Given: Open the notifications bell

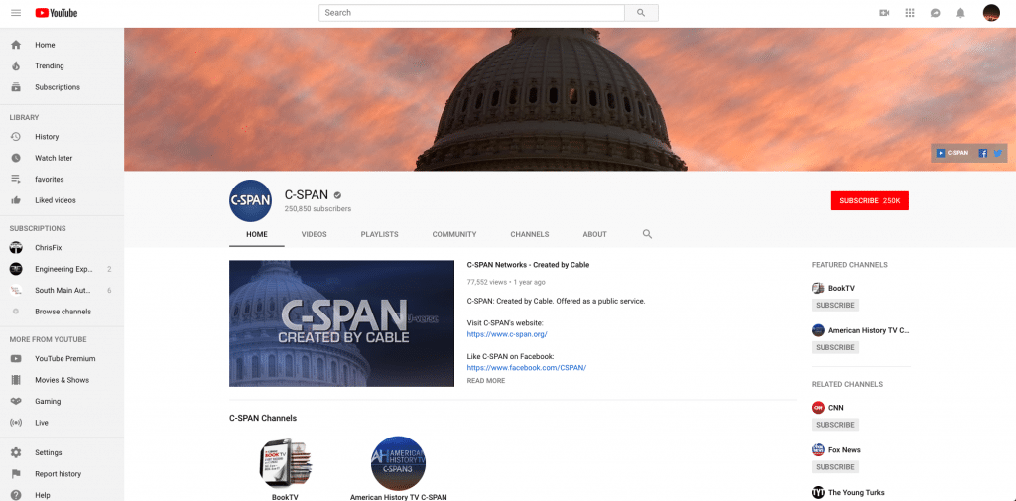Looking at the screenshot, I should click(x=960, y=12).
